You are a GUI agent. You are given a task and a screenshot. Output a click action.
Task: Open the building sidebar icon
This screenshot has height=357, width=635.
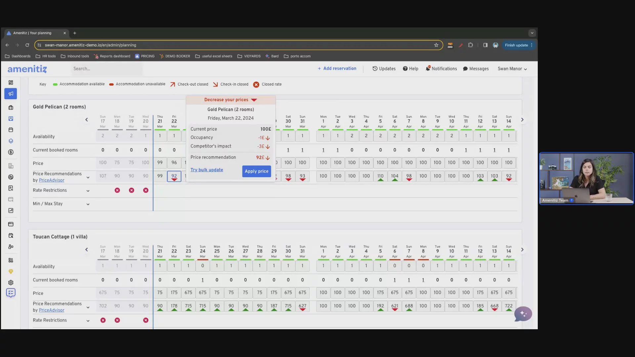pos(11,166)
